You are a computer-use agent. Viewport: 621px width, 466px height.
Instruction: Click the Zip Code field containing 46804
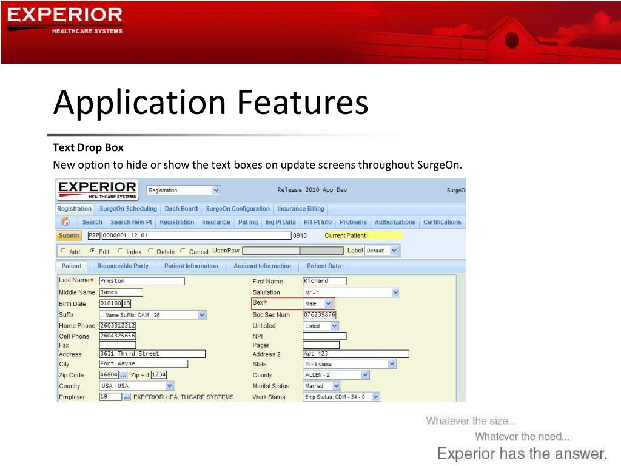coord(109,374)
